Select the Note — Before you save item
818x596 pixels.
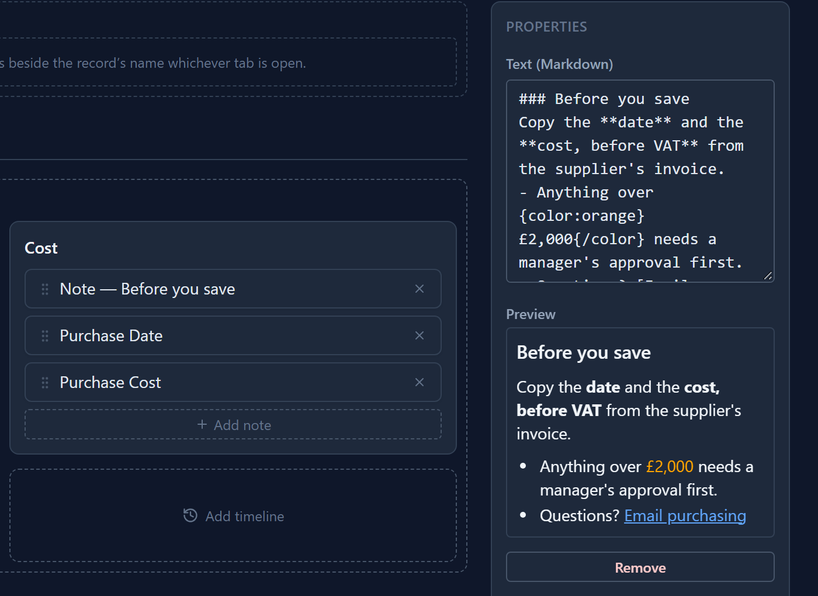pyautogui.click(x=233, y=289)
